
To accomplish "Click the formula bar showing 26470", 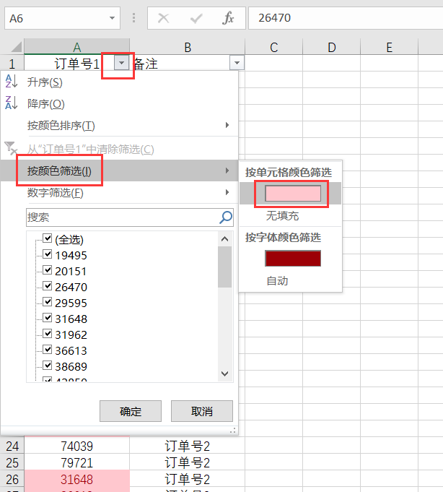I will tap(346, 18).
